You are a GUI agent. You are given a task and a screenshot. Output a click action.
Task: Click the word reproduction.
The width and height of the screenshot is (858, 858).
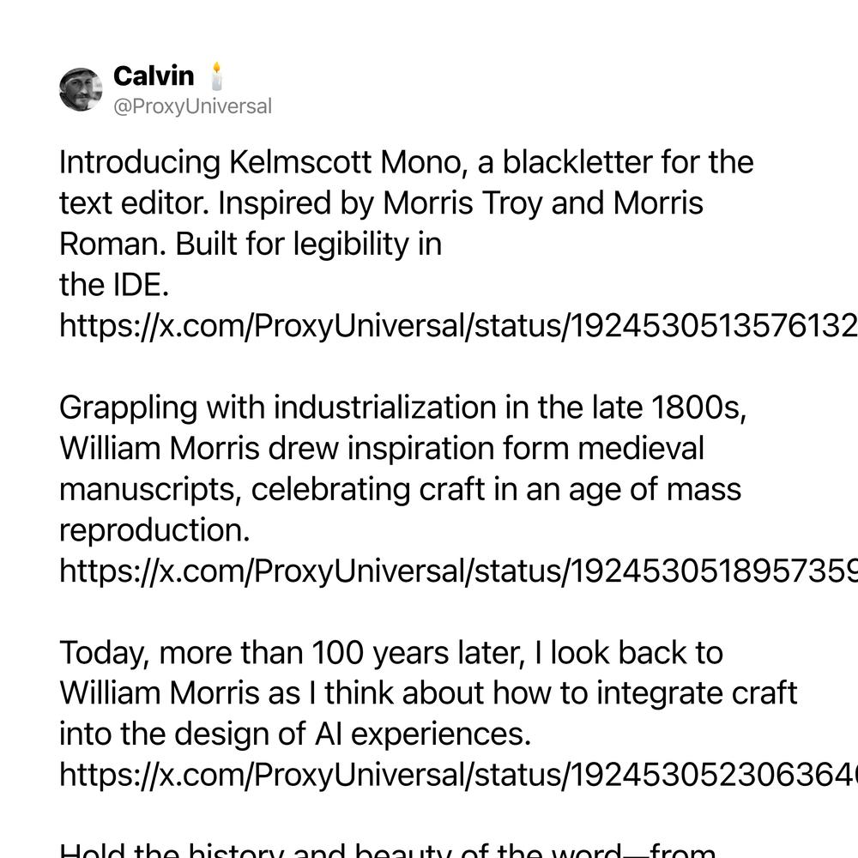[x=154, y=530]
